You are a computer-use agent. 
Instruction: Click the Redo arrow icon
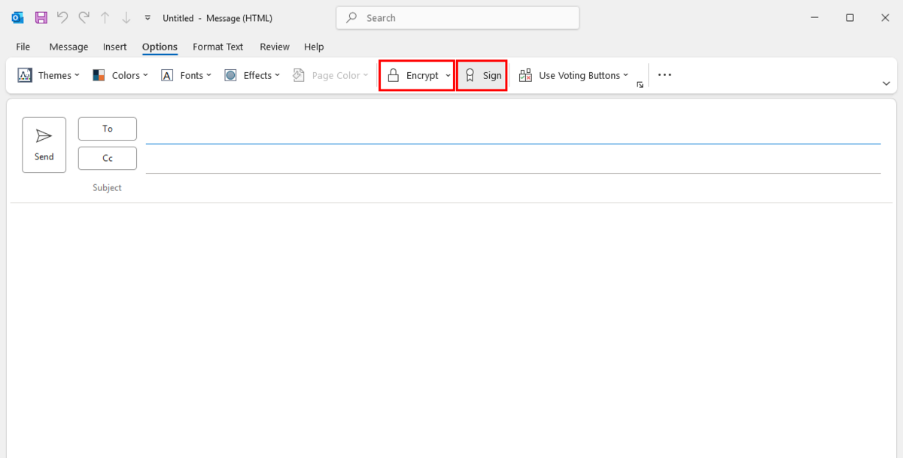tap(84, 17)
